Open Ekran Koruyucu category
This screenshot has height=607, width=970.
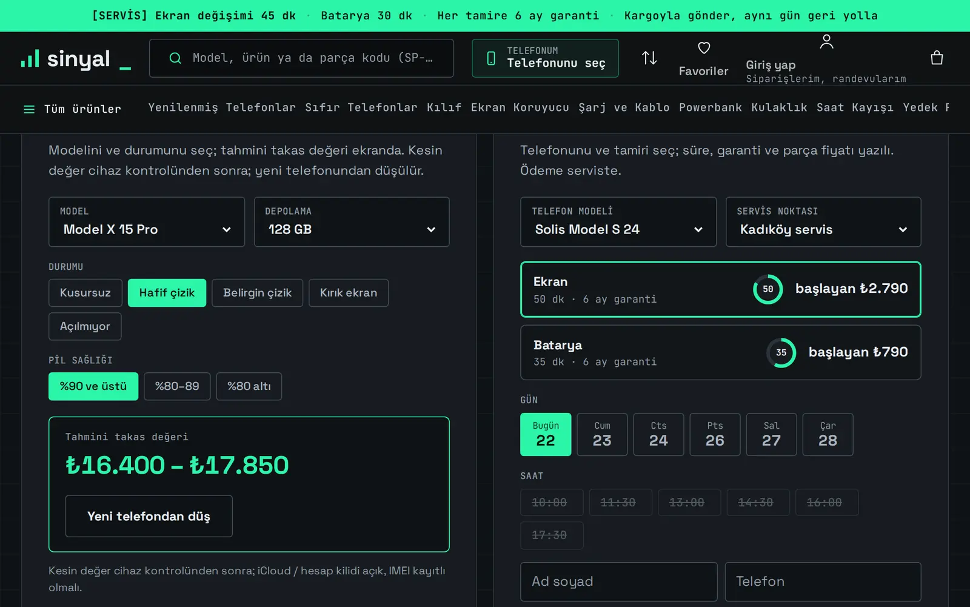click(520, 107)
